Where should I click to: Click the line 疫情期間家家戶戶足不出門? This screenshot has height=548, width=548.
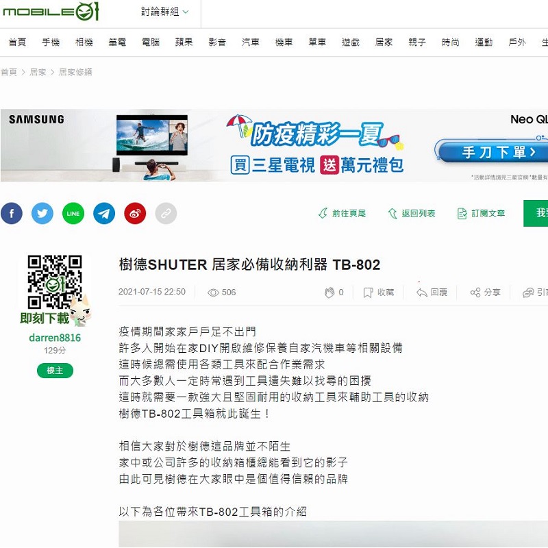187,332
